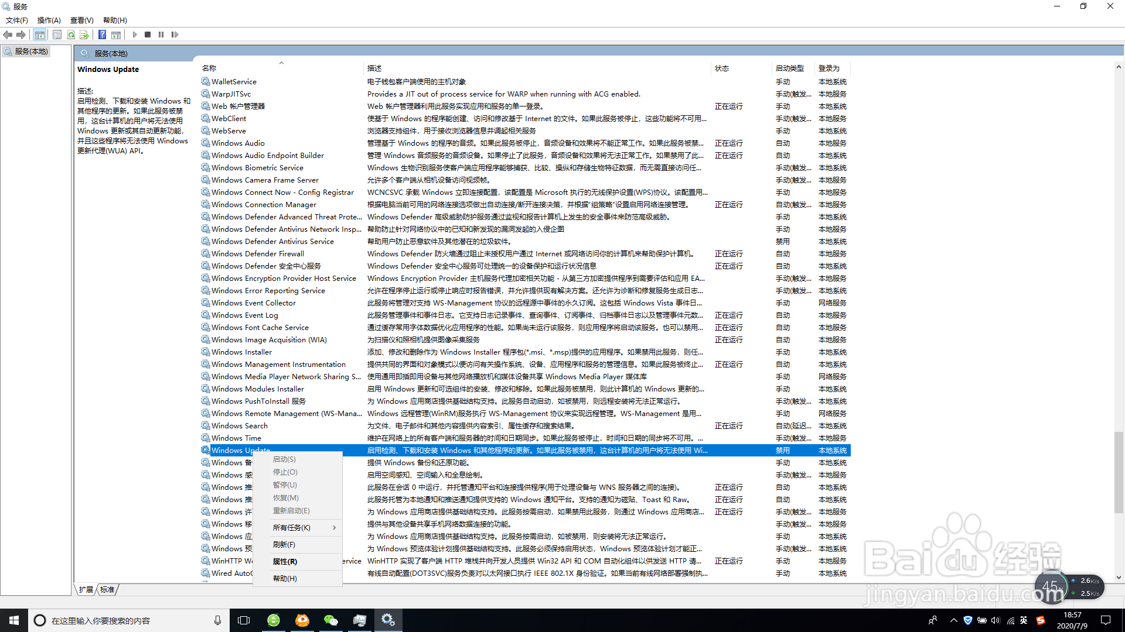The height and width of the screenshot is (632, 1125).
Task: Choose 属性(R) from the context menu
Action: click(285, 561)
